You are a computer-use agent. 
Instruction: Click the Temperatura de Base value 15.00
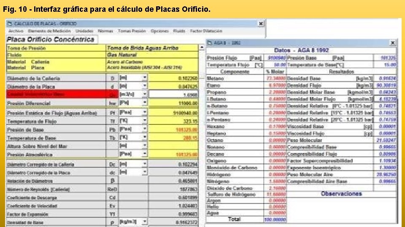(x=385, y=65)
